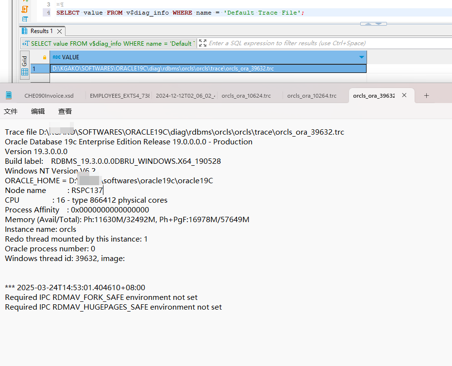
Task: Click the green SELECT query text bar in results
Action: click(113, 44)
